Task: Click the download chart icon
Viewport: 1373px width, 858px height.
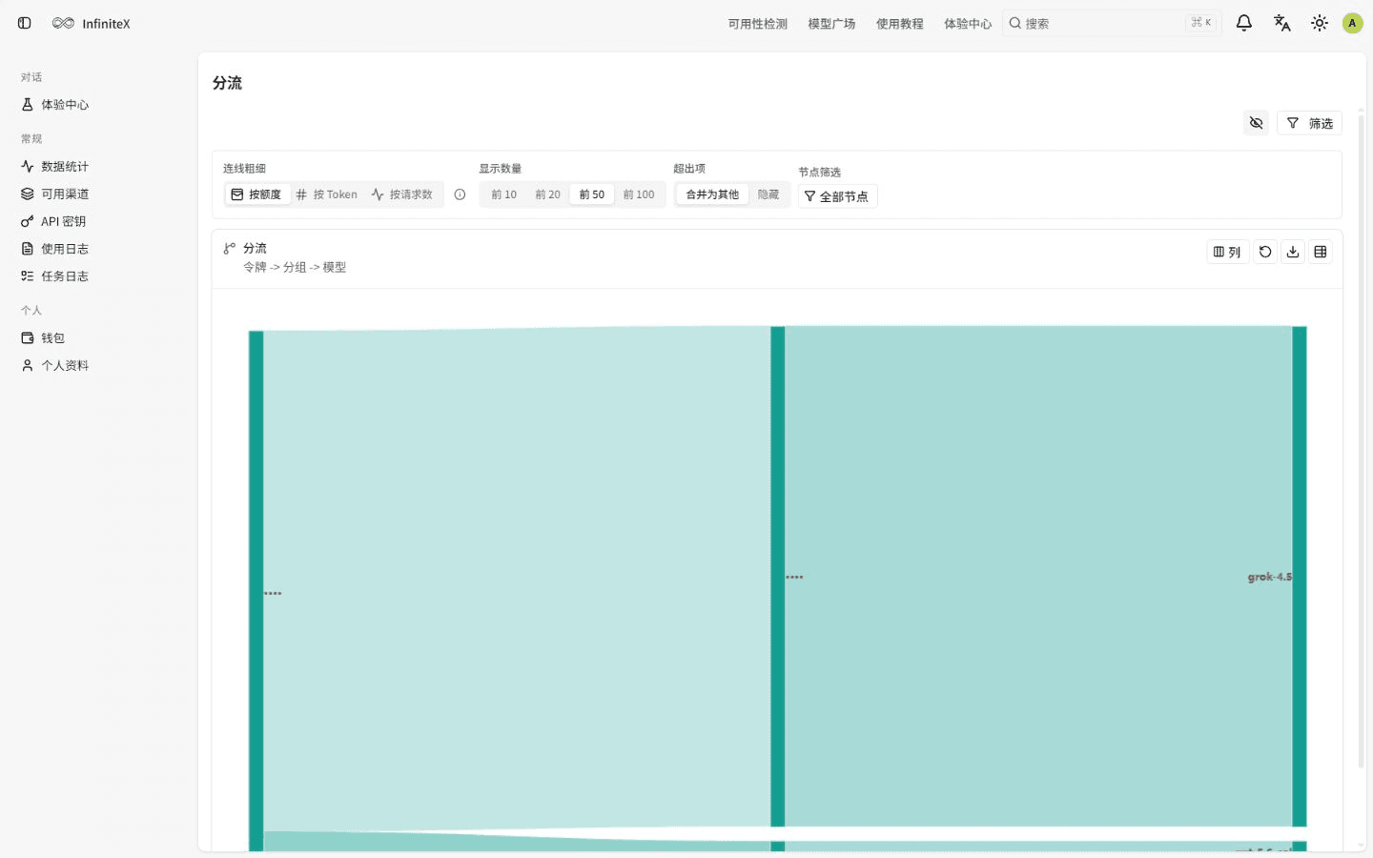Action: pyautogui.click(x=1293, y=252)
